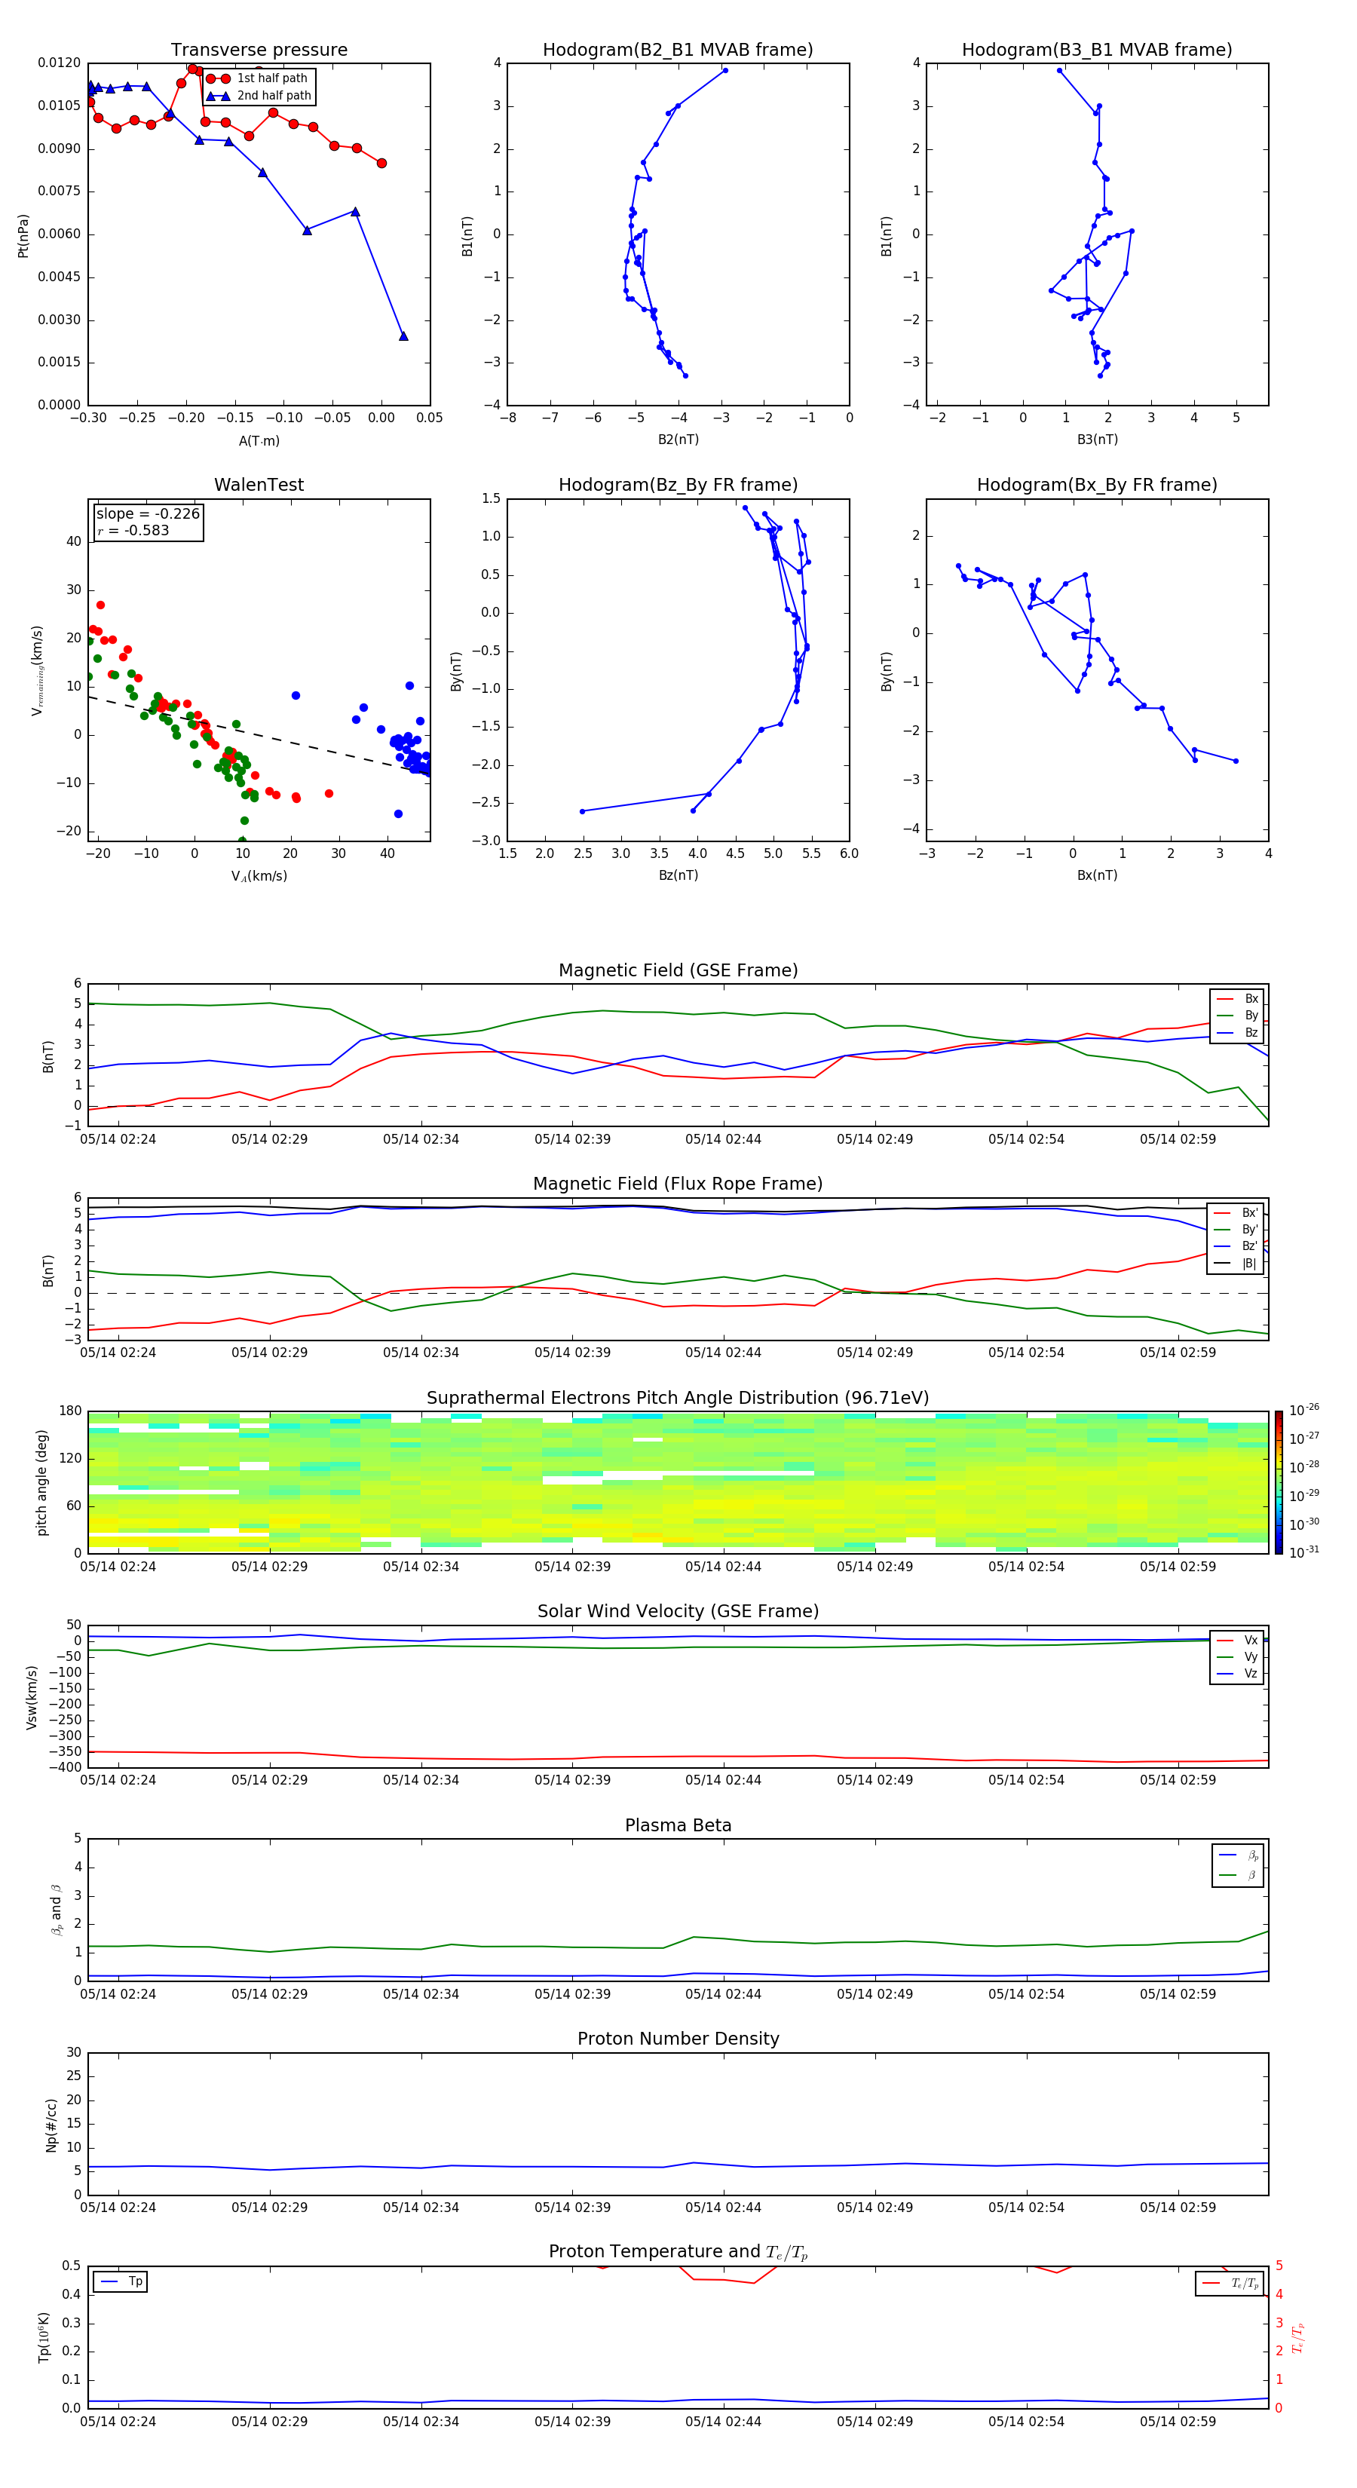Click the 'B2(nT)' x-axis label
The image size is (1357, 2488).
(678, 440)
